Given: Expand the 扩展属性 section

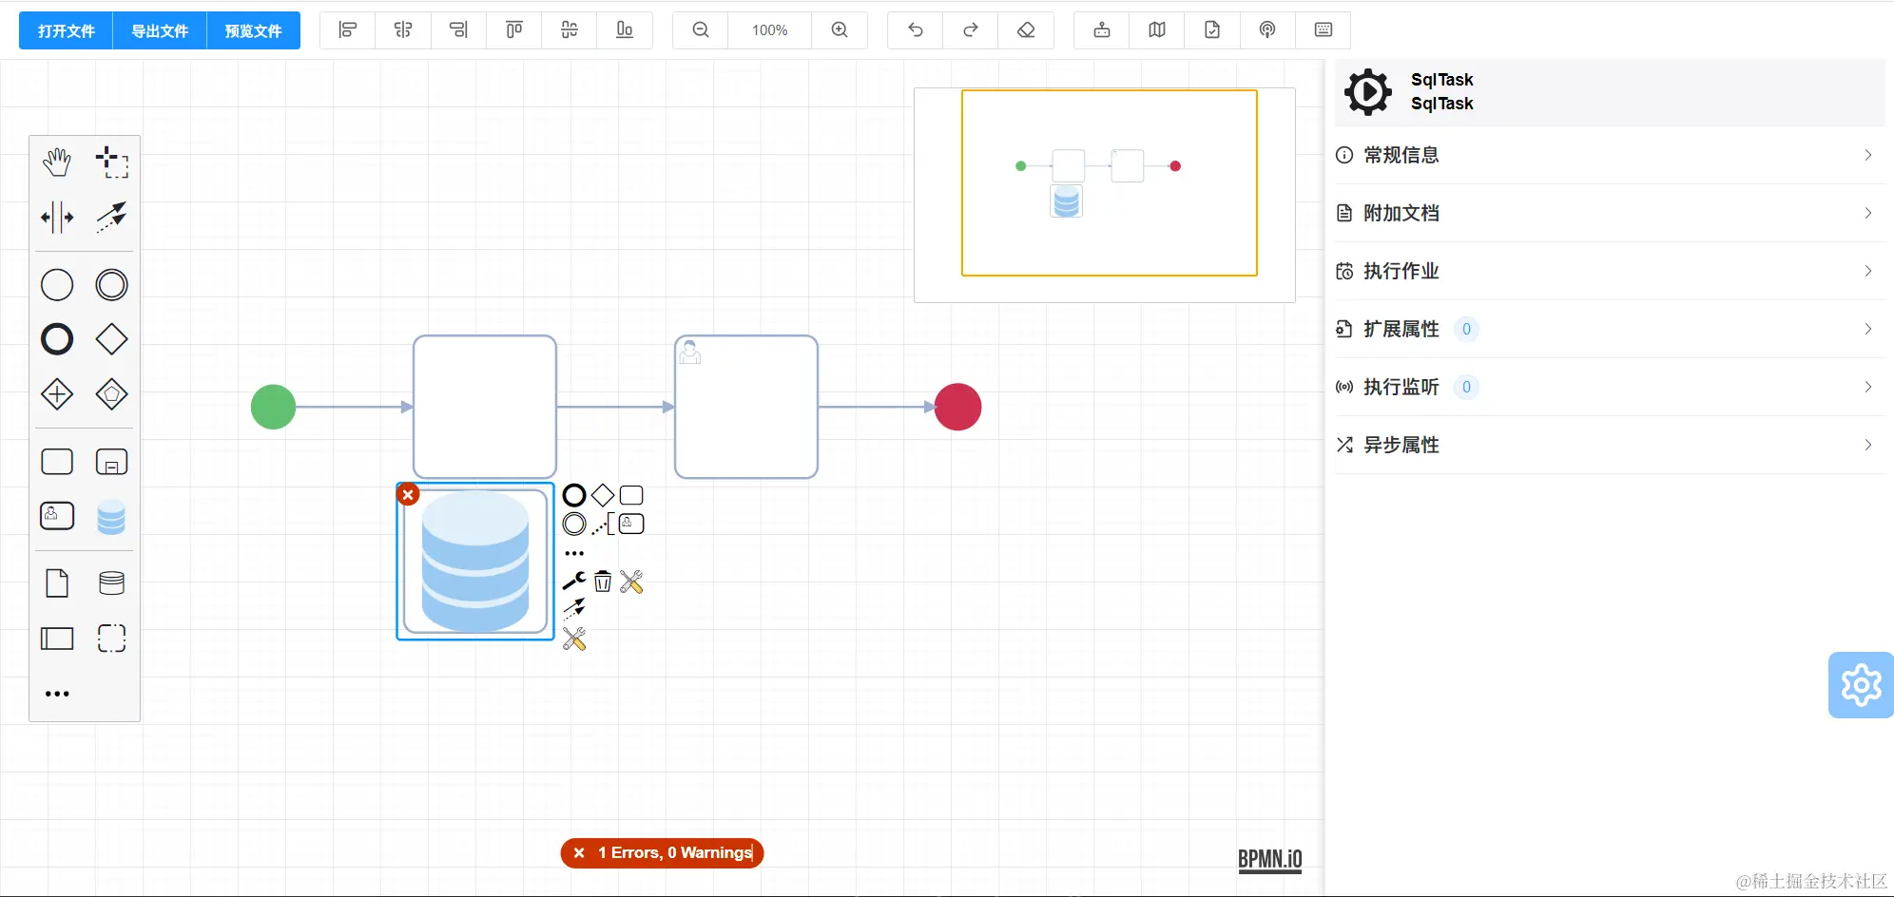Looking at the screenshot, I should (x=1610, y=329).
